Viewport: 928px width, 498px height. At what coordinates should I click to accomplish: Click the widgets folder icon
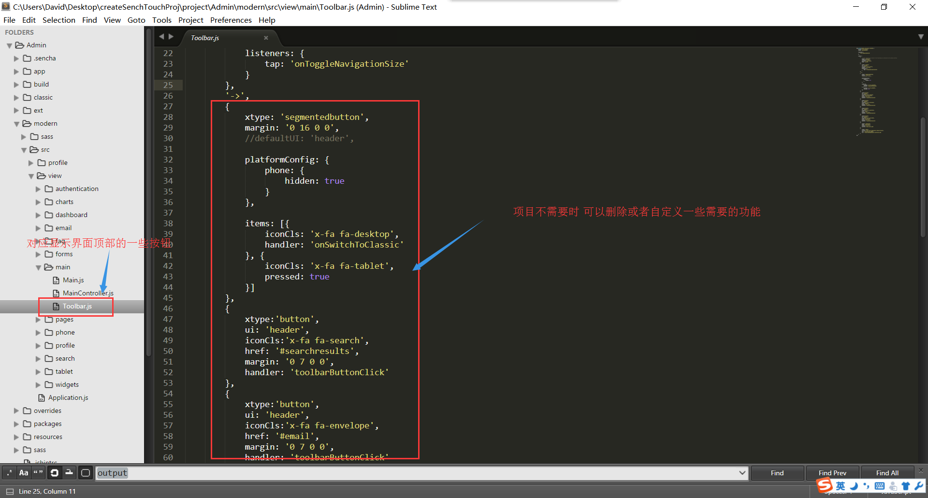[49, 384]
